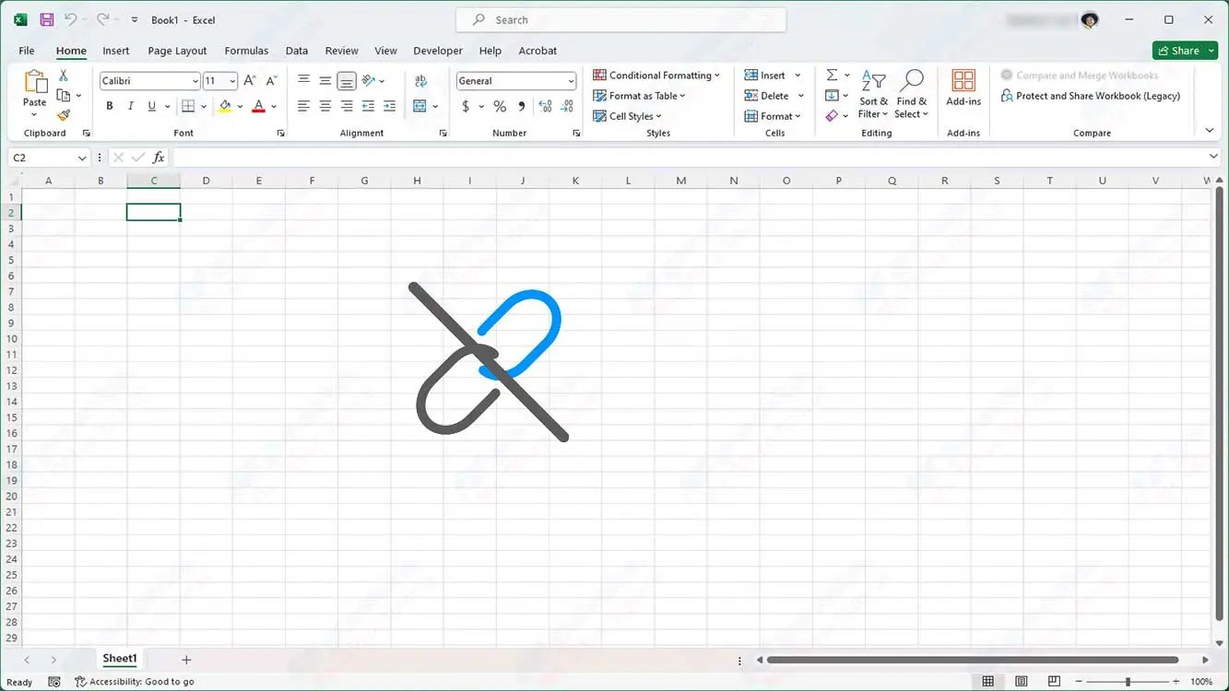Open Sort & Filter

point(873,94)
